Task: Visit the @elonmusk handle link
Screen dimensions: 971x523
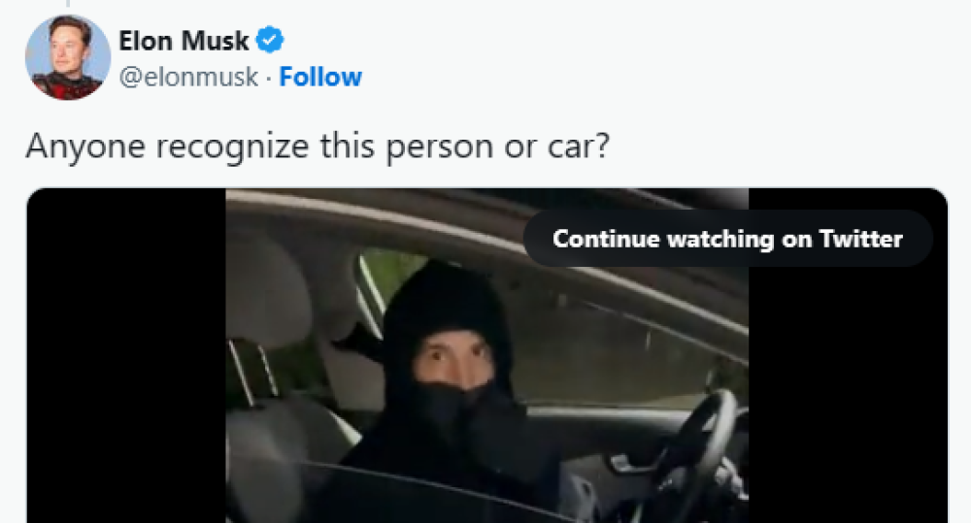Action: (x=188, y=77)
